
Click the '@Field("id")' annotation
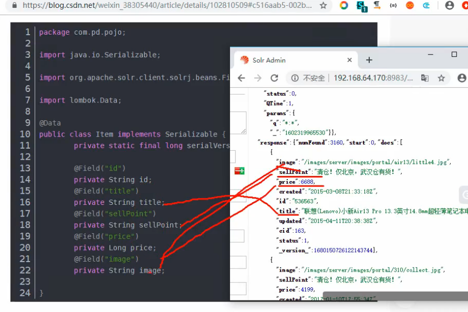tap(100, 169)
